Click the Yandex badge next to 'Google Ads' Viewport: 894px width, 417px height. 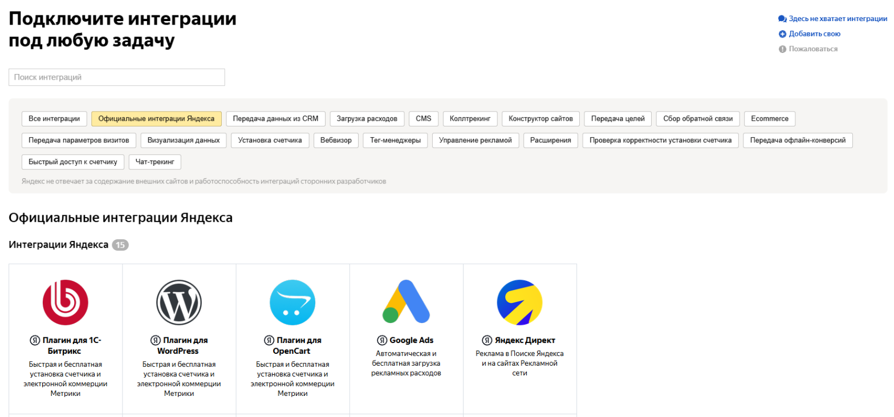pyautogui.click(x=383, y=340)
